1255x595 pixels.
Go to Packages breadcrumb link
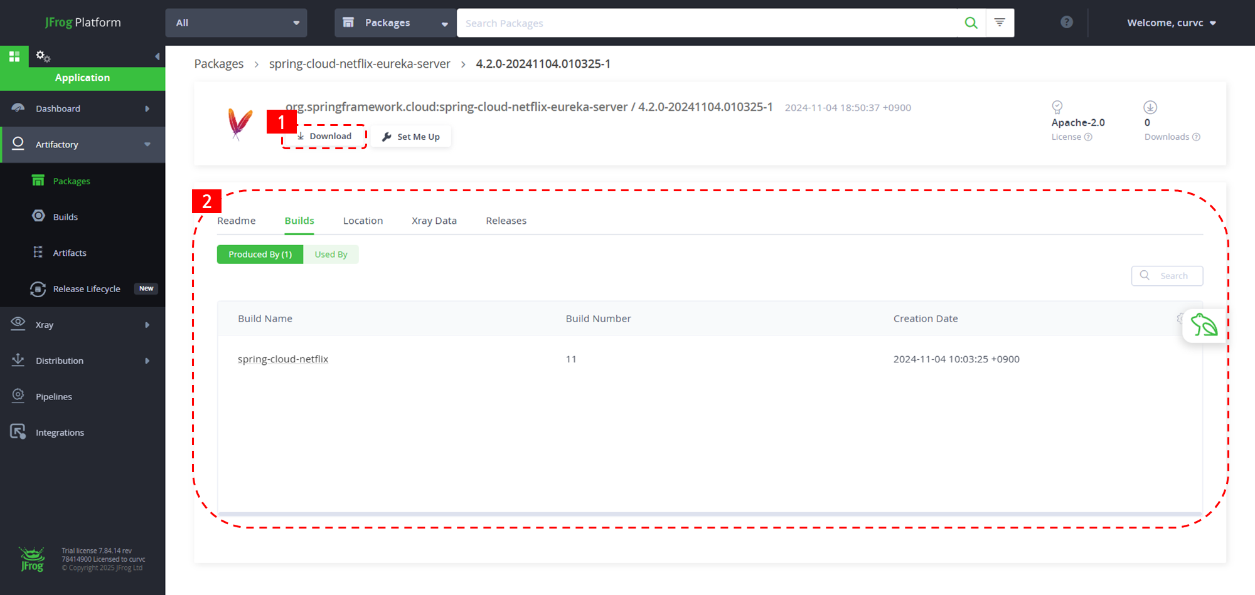coord(219,64)
